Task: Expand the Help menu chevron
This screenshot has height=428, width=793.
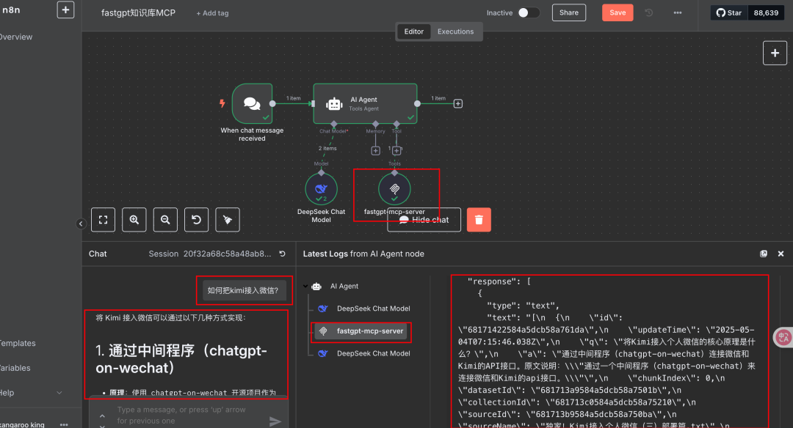Action: click(x=59, y=393)
